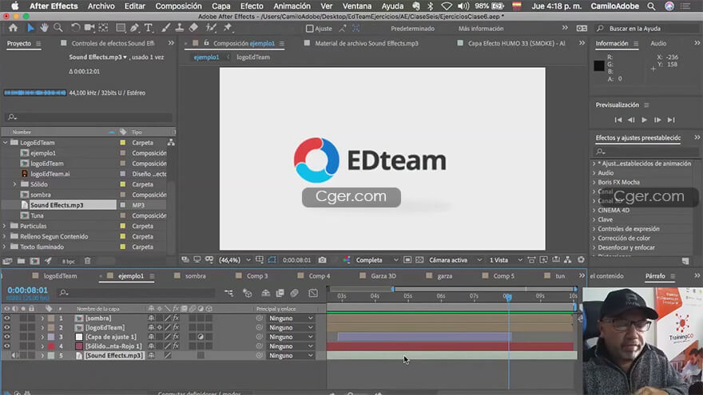Jump to first frame in preview panel
Viewport: 703px width, 395px height.
click(618, 120)
